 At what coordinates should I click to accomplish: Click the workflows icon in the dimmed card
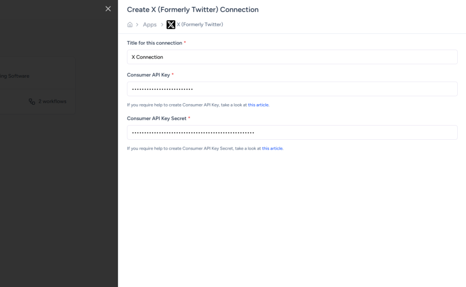32,101
